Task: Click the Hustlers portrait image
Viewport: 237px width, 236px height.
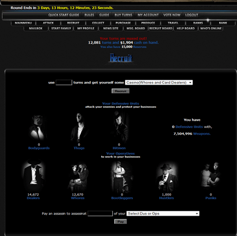Action: point(166,177)
